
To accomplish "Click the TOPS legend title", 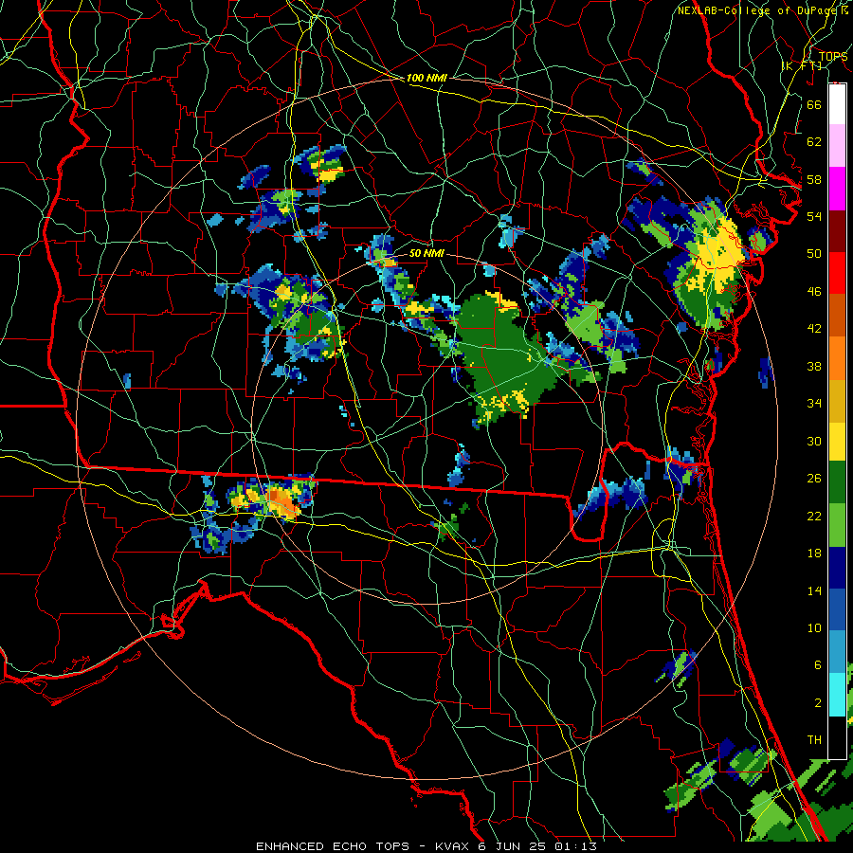I will click(x=833, y=56).
